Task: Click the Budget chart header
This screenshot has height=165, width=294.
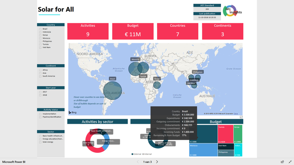Action: pos(215,121)
